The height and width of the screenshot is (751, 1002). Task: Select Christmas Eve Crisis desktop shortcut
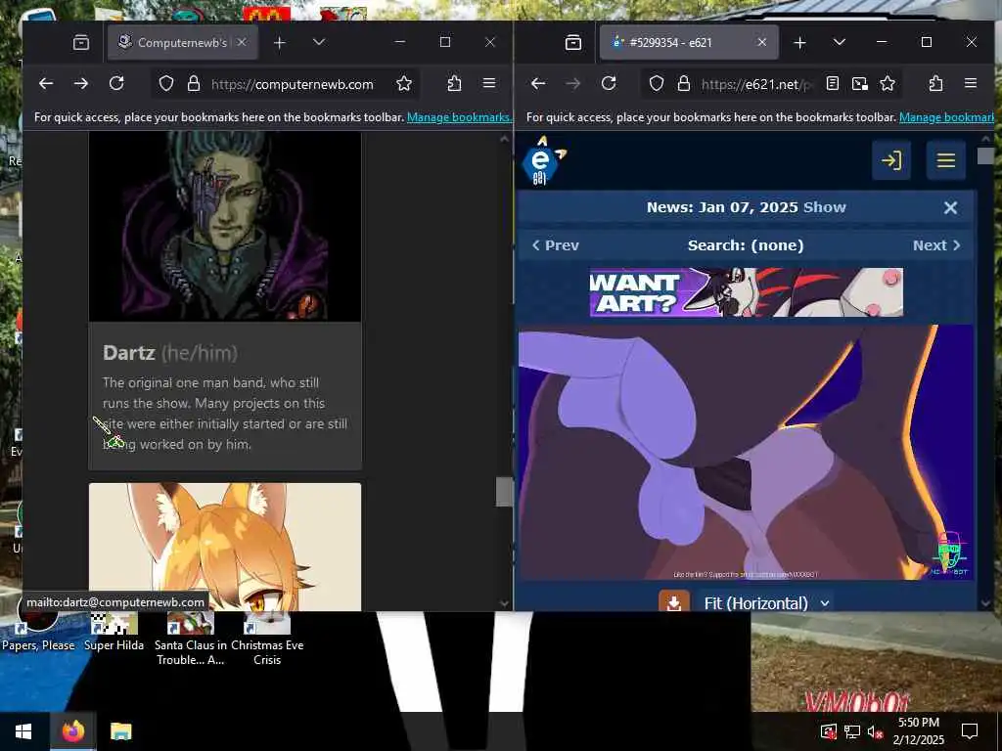click(267, 638)
